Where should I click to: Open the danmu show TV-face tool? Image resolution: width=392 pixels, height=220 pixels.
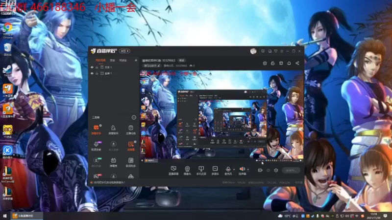[x=113, y=162]
